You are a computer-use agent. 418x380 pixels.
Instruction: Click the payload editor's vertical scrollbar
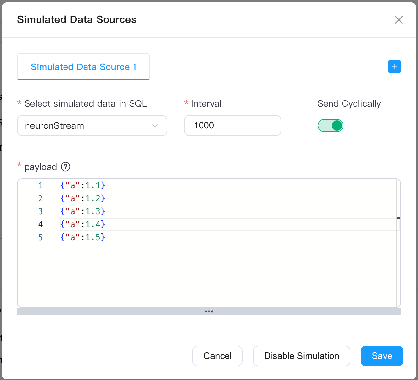[x=398, y=243]
